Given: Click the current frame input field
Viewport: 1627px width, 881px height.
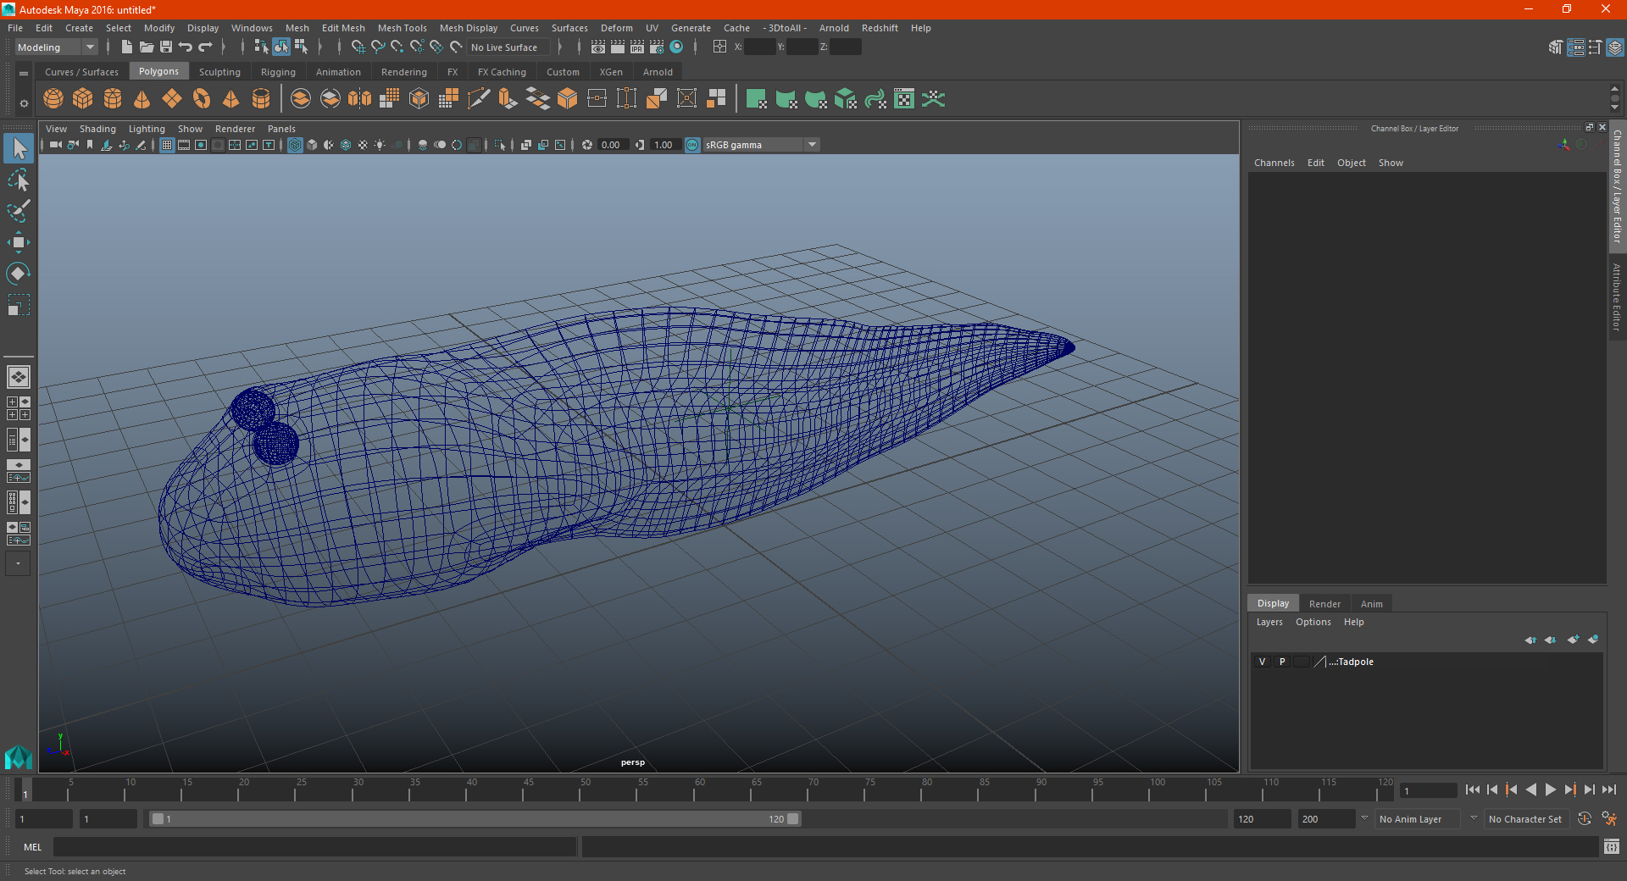Looking at the screenshot, I should tap(1429, 790).
